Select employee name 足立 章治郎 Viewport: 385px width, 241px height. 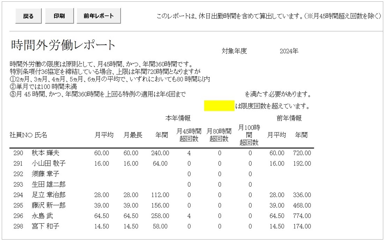[x=49, y=195]
